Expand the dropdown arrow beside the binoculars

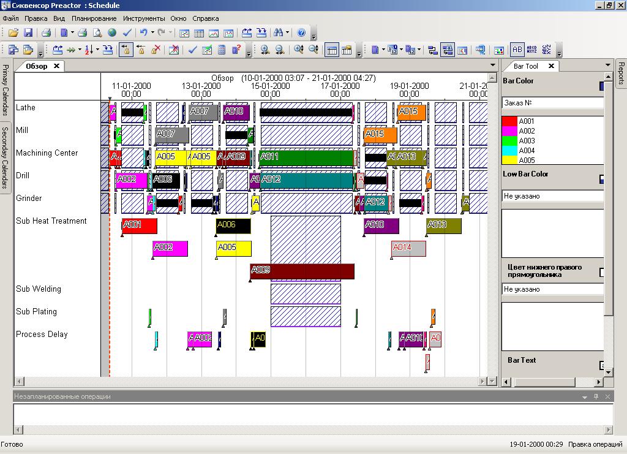[287, 33]
